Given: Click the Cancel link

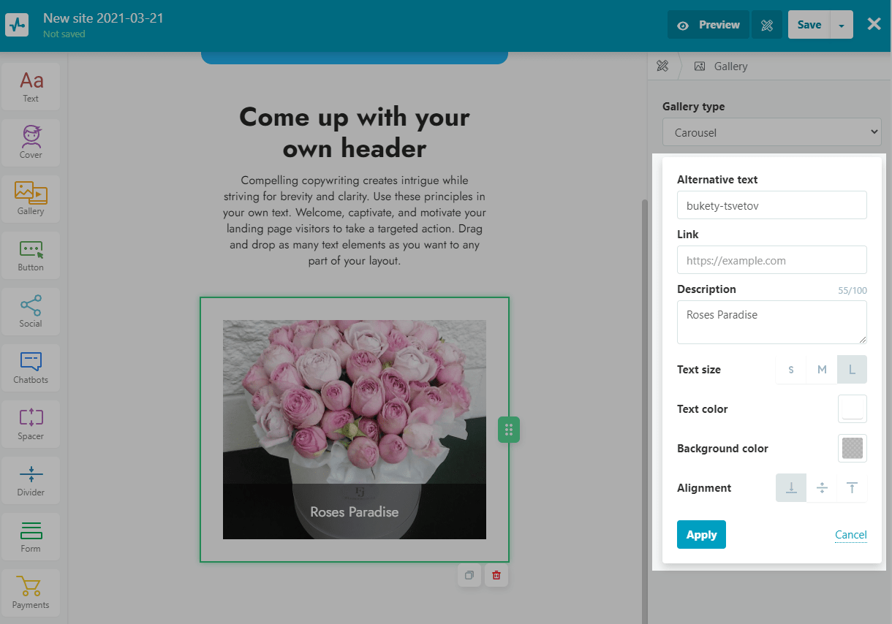Looking at the screenshot, I should pos(850,535).
